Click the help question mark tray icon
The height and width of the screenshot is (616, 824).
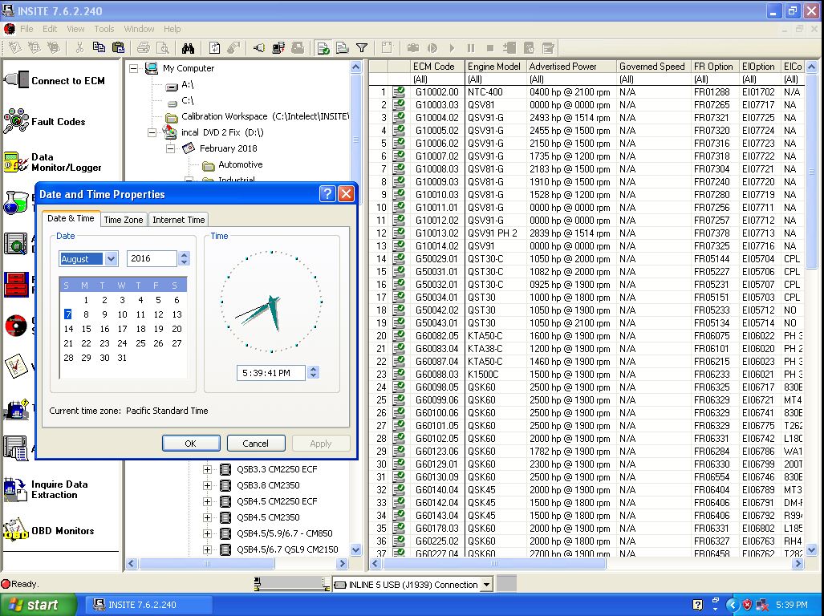click(x=697, y=605)
